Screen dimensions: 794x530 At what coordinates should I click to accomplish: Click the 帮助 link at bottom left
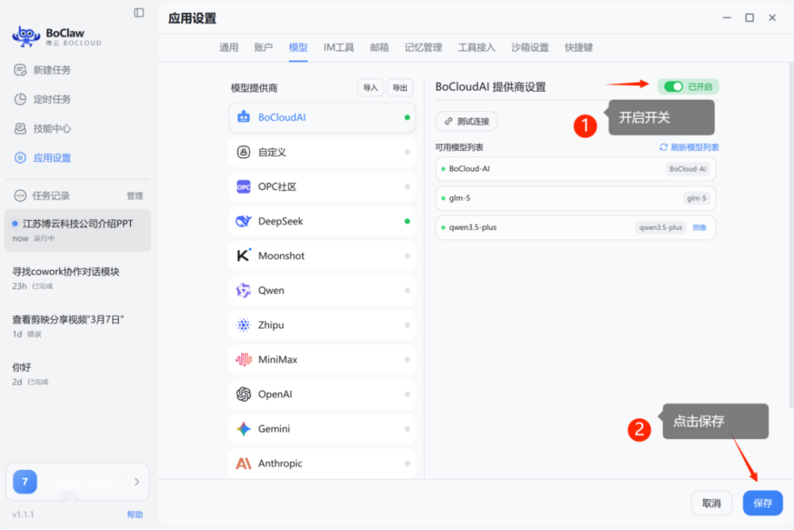135,515
